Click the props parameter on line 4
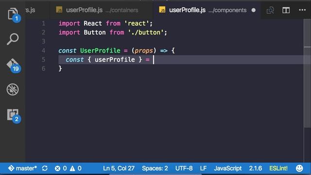This screenshot has height=175, width=311. click(144, 51)
